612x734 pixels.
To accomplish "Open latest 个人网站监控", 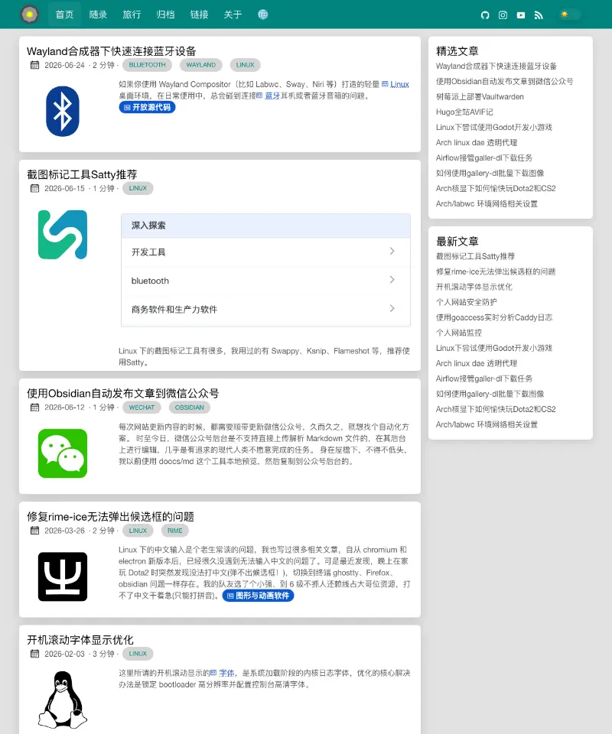I will click(x=459, y=333).
